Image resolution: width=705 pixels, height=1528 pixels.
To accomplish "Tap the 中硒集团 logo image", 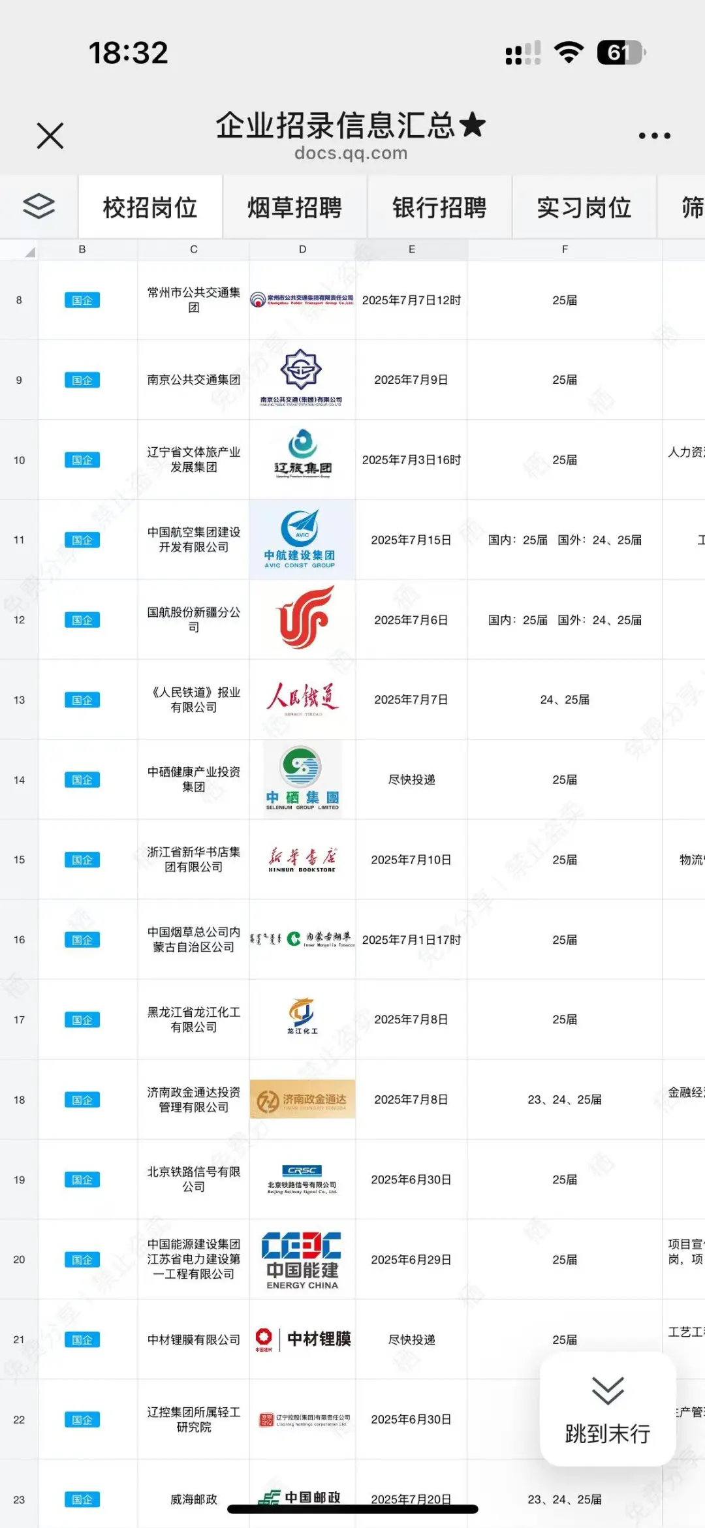I will pos(302,779).
